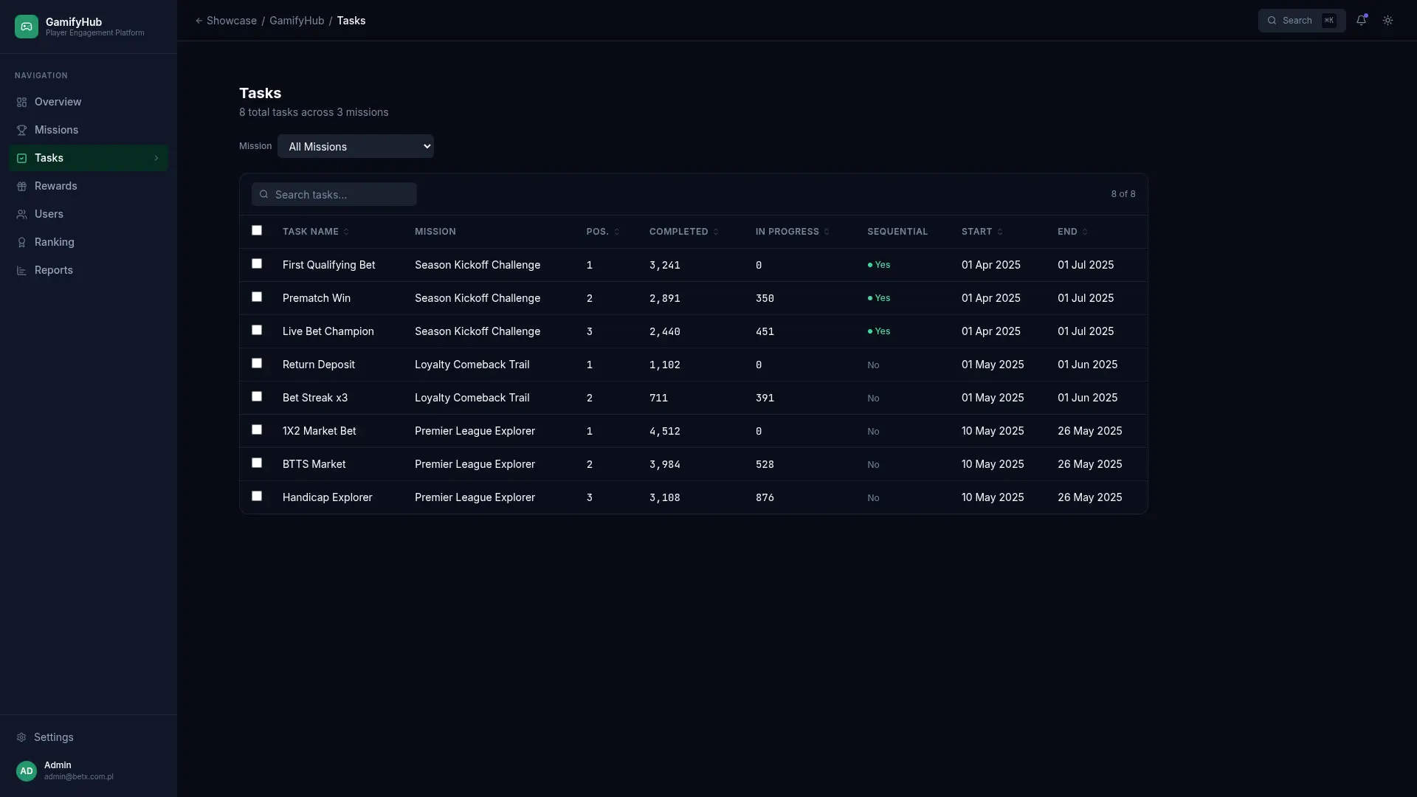Click the GamifyHub breadcrumb link
Image resolution: width=1417 pixels, height=797 pixels.
pos(297,21)
